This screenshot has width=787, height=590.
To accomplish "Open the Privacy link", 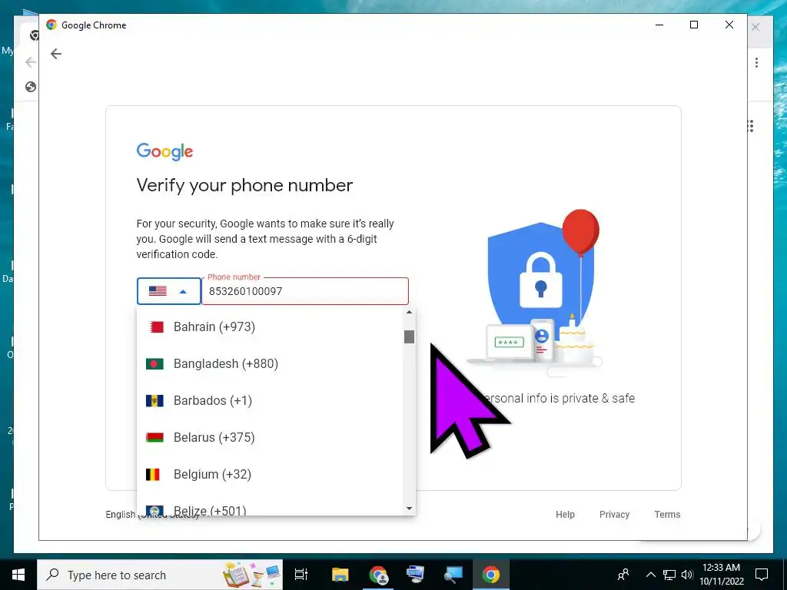I will (614, 514).
